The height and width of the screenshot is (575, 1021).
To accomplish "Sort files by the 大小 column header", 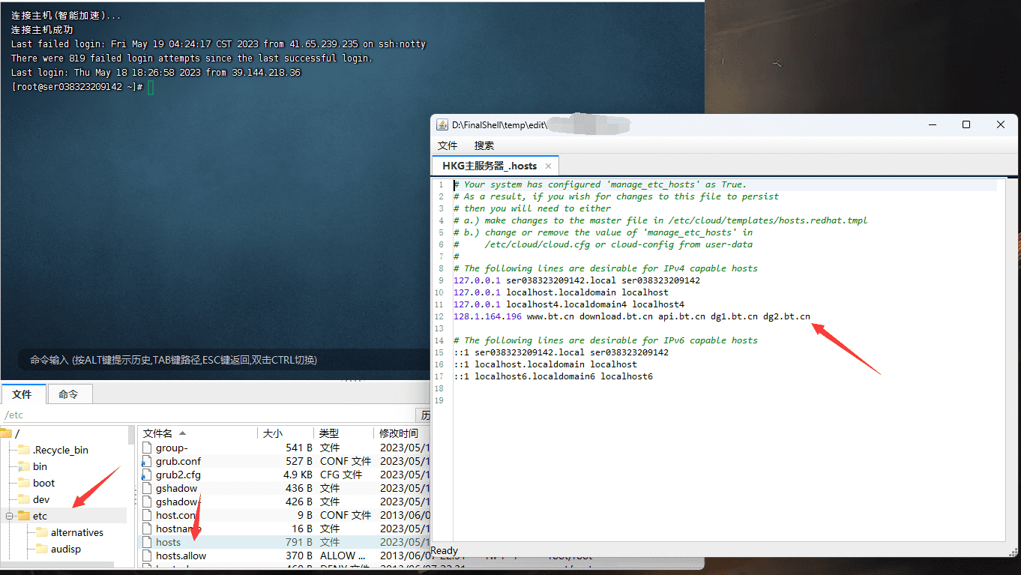I will click(x=272, y=433).
